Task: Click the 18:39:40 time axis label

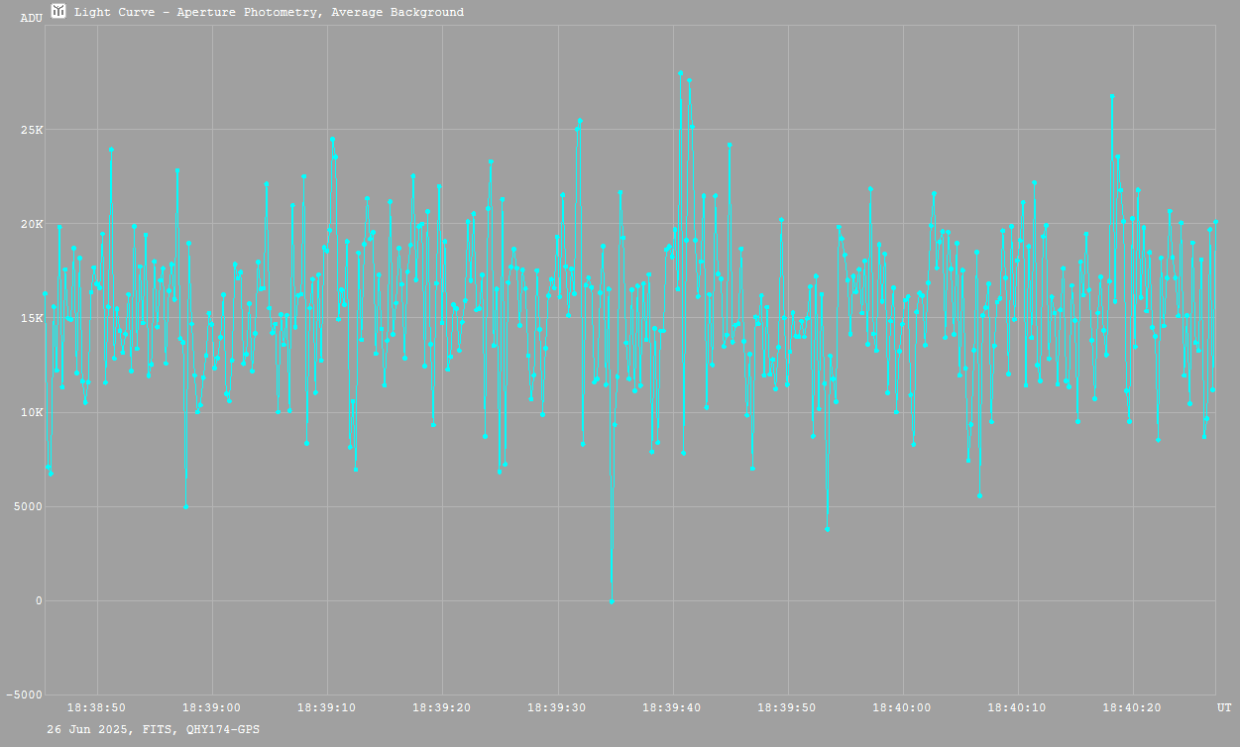Action: [x=673, y=707]
